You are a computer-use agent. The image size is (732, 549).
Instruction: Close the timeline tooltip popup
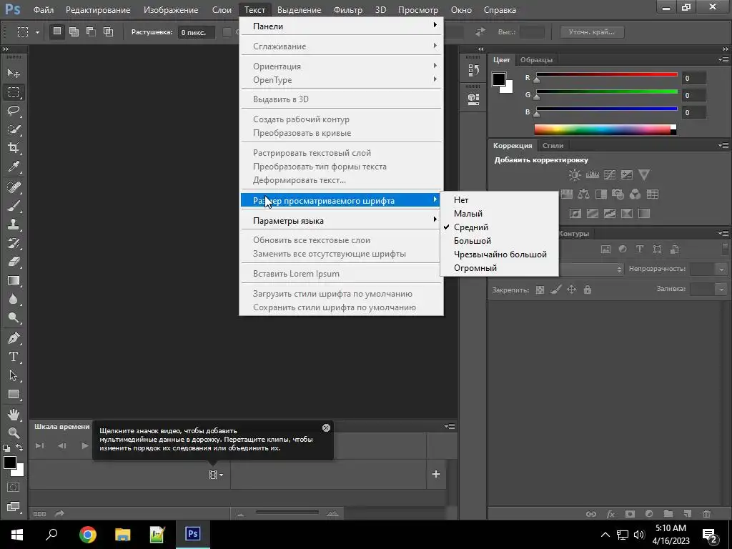tap(326, 427)
